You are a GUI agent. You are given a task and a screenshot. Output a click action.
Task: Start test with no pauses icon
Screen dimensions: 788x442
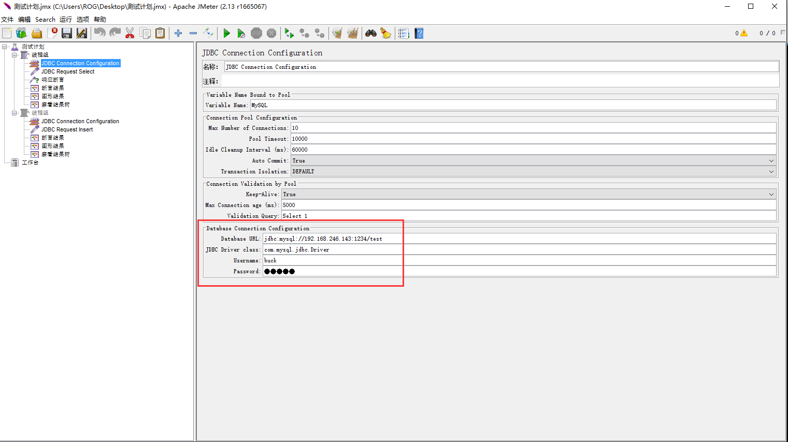[241, 33]
